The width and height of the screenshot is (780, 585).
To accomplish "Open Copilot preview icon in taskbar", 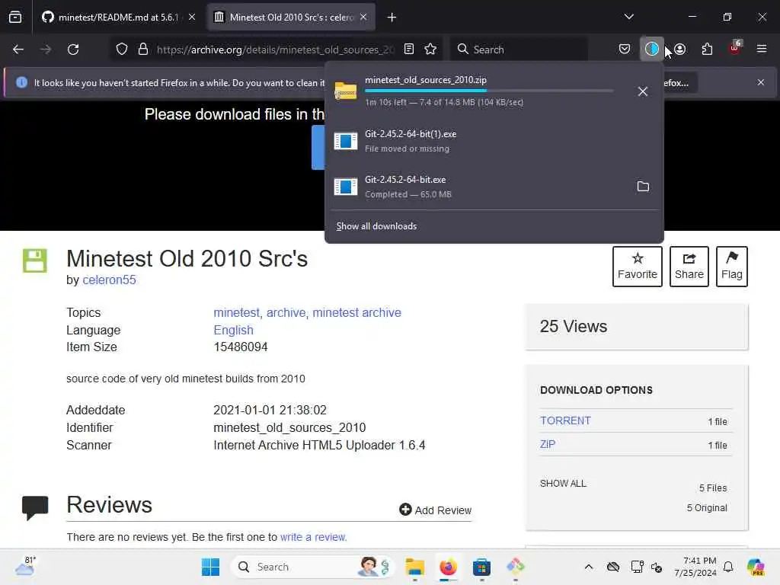I will point(756,567).
